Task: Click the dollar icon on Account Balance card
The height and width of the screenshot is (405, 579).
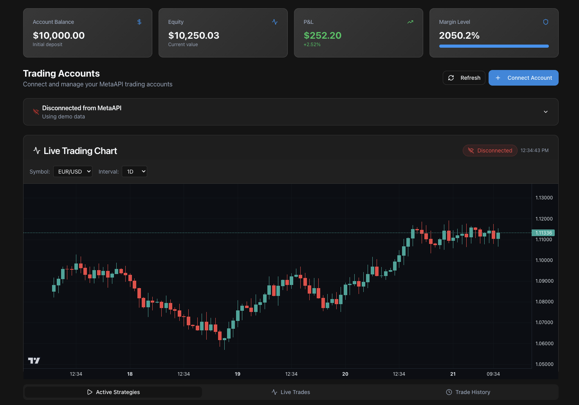Action: point(139,22)
